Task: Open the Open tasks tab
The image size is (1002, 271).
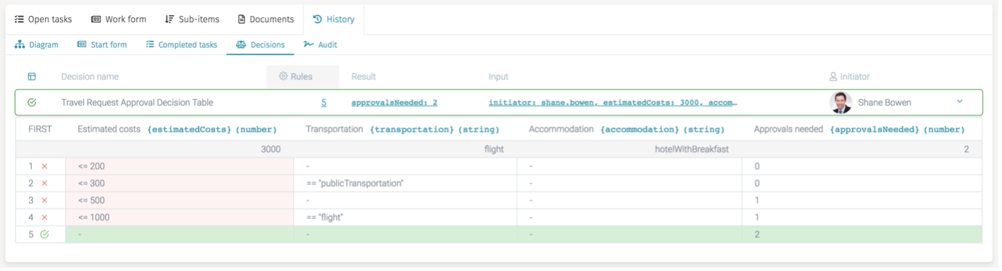Action: [x=43, y=20]
